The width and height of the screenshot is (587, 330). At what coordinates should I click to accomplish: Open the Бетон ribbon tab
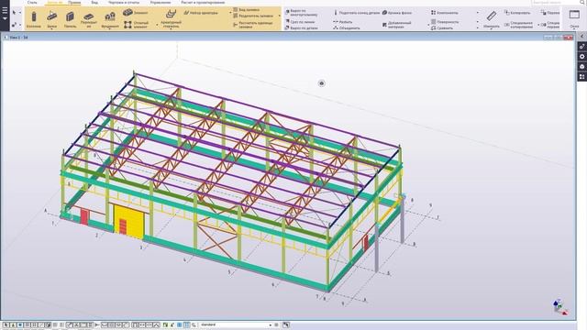click(54, 2)
